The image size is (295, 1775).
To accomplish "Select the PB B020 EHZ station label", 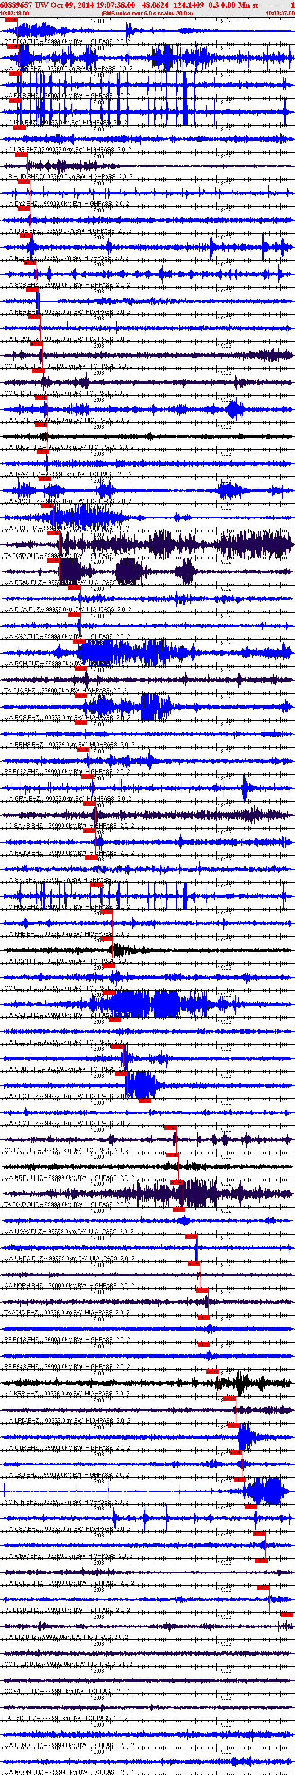I will pos(67,1610).
